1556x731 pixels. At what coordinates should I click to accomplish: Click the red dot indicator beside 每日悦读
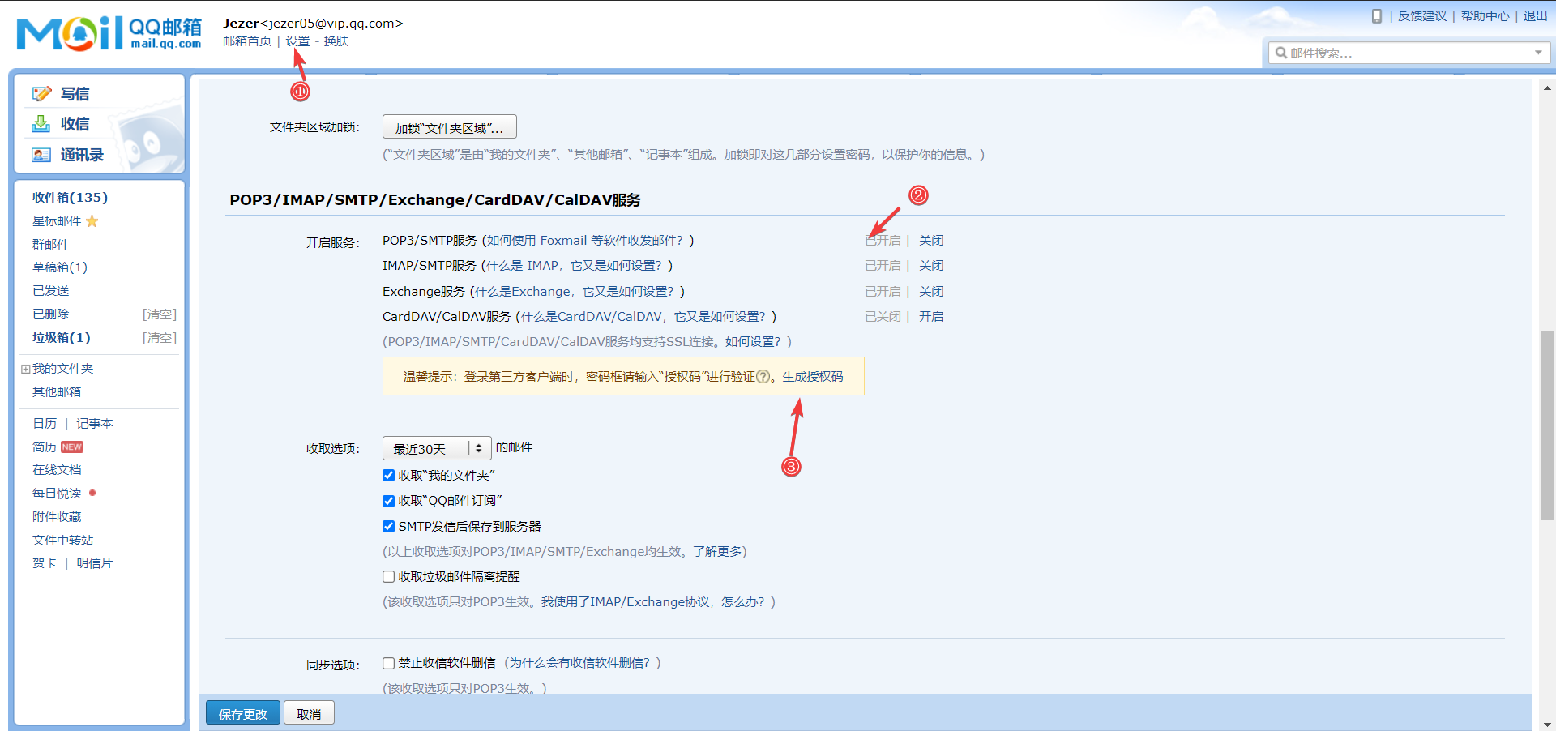pos(92,493)
